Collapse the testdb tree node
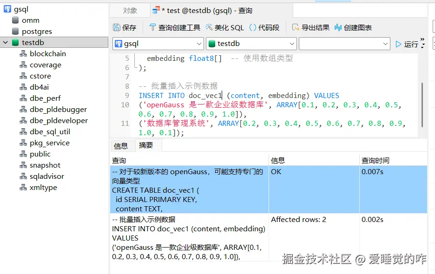The image size is (435, 274). 5,42
